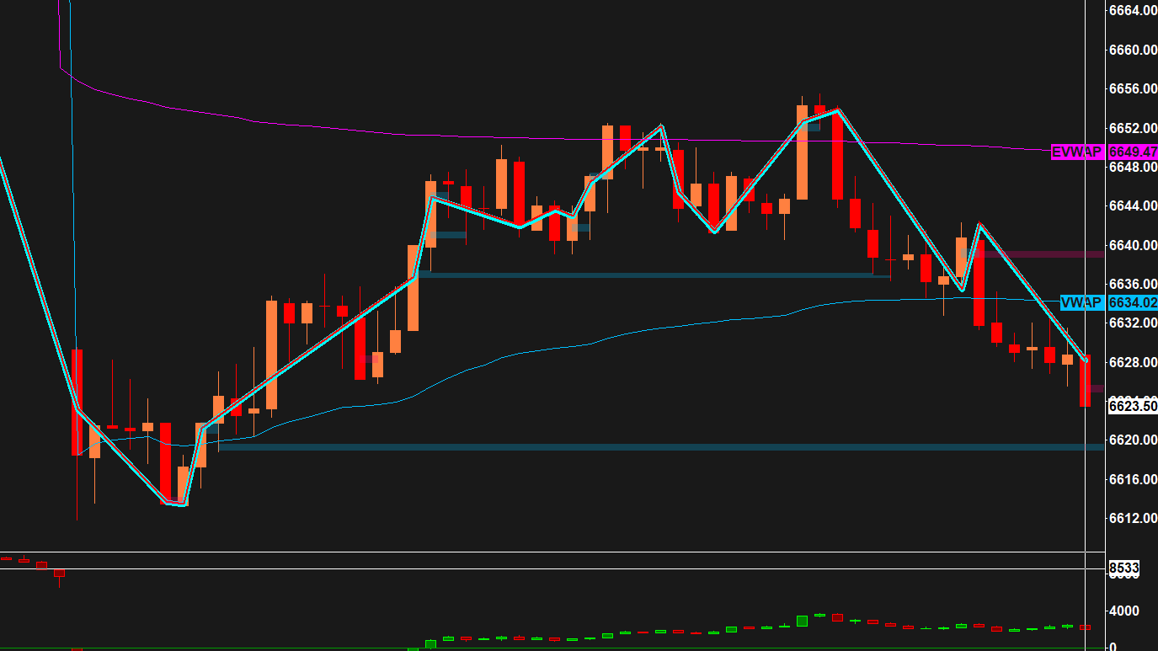Click the zigzag swing high peak near 6654

838,110
